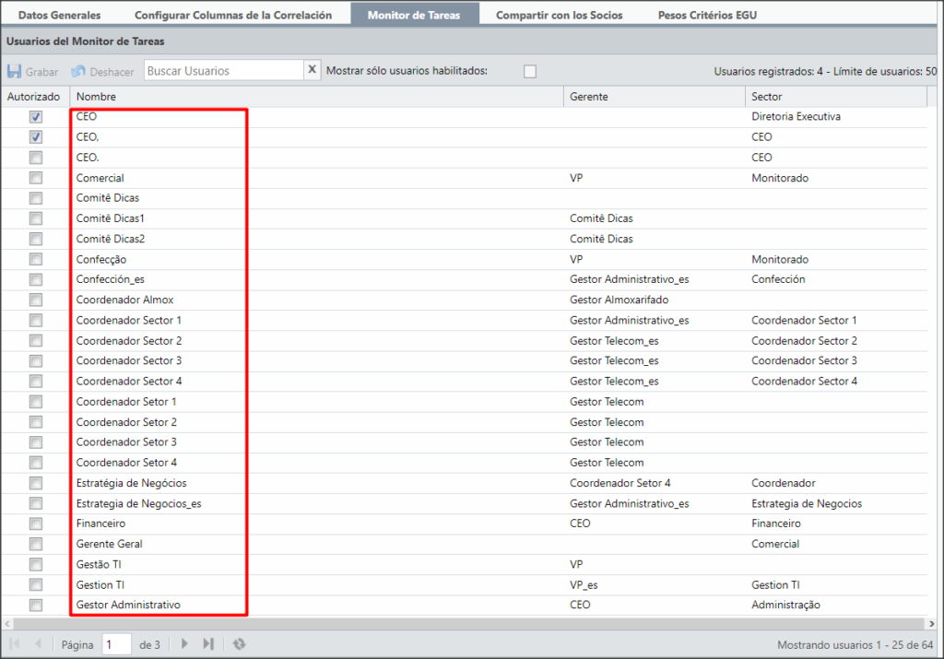
Task: Open Pesos Critérios EGU tab
Action: point(707,15)
